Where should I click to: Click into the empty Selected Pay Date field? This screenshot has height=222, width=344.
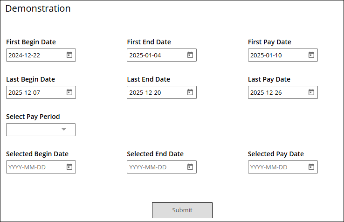coord(283,167)
